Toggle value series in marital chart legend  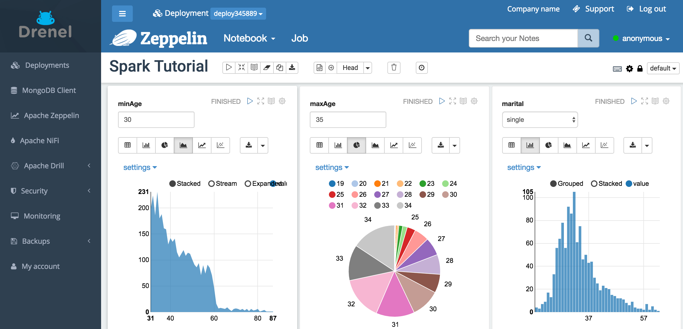(x=637, y=184)
